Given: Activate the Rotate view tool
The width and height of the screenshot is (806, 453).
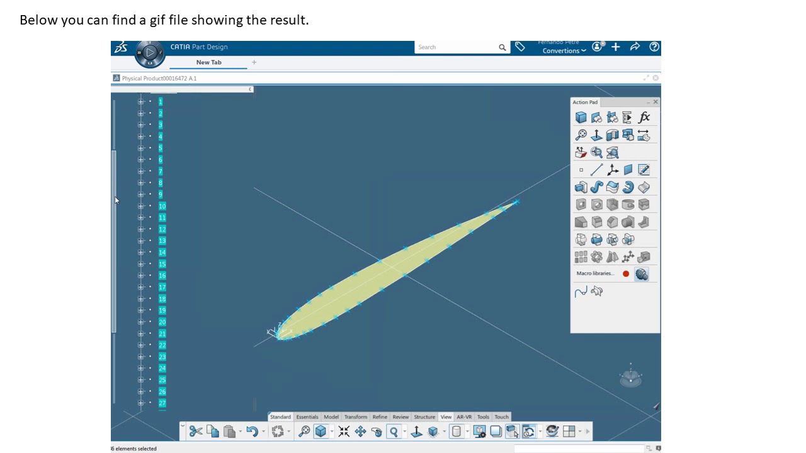Looking at the screenshot, I should (376, 431).
